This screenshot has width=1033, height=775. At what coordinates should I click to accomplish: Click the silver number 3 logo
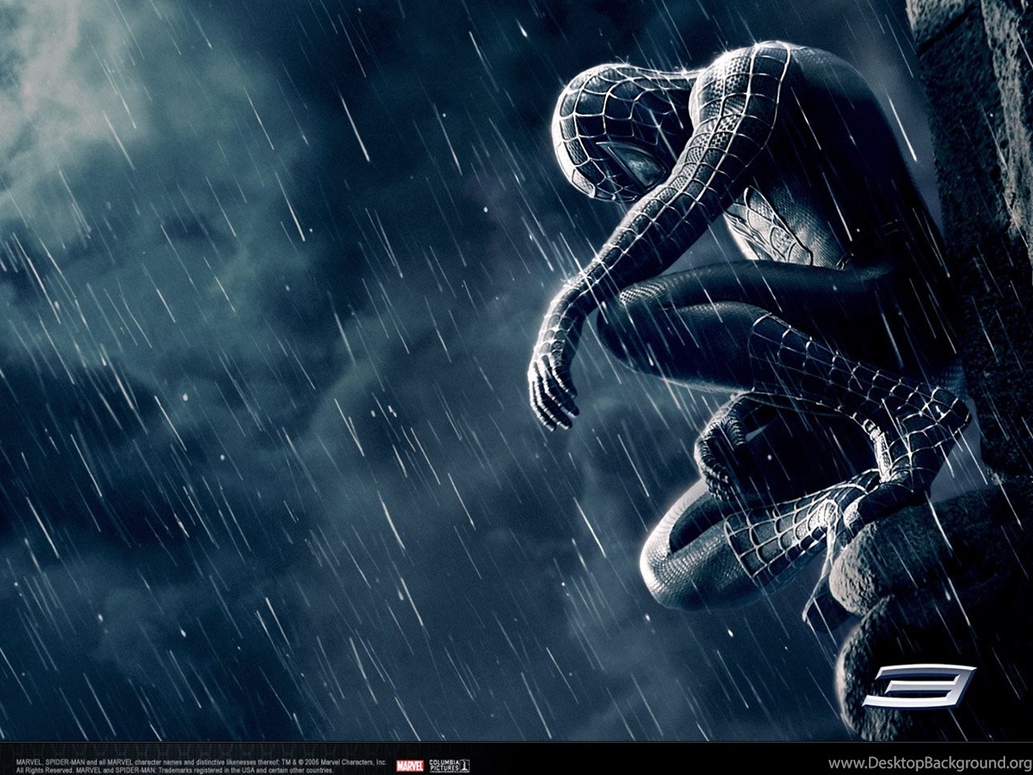point(919,685)
